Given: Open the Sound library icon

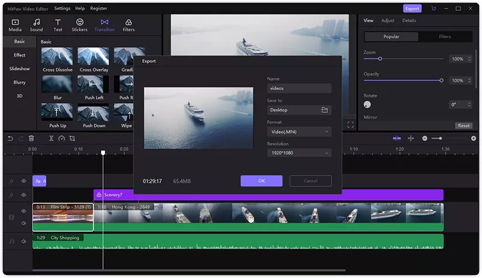Looking at the screenshot, I should coord(36,25).
